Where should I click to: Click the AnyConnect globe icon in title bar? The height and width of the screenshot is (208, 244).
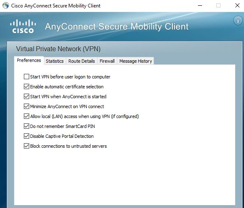[6, 6]
